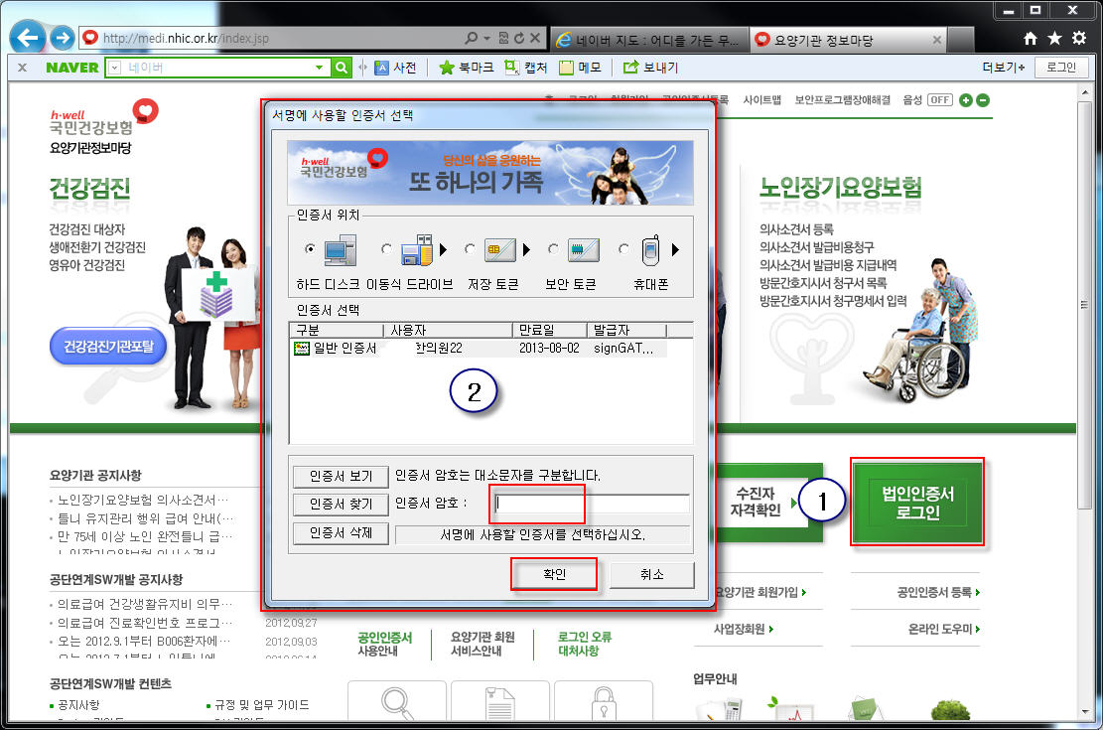1103x730 pixels.
Task: Click the 취소 cancel button
Action: pos(652,574)
